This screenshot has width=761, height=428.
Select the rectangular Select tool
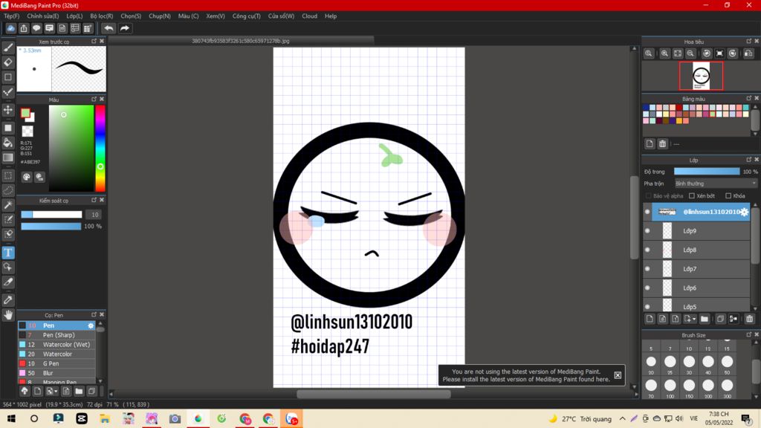click(8, 175)
